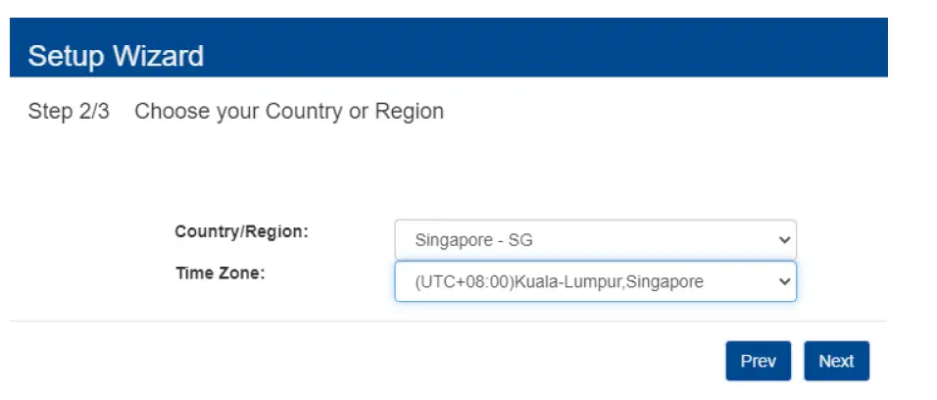The width and height of the screenshot is (937, 400).
Task: Click the Time Zone dropdown chevron arrow
Action: point(782,281)
